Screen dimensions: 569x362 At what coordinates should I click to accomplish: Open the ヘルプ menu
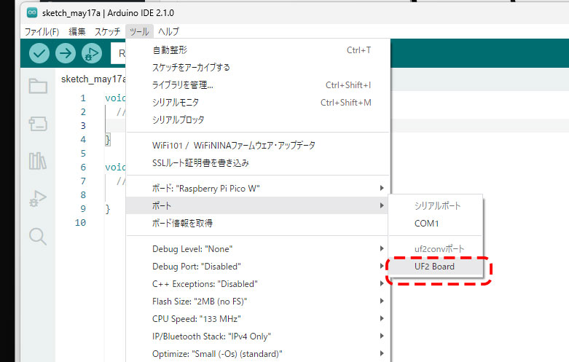(x=168, y=31)
